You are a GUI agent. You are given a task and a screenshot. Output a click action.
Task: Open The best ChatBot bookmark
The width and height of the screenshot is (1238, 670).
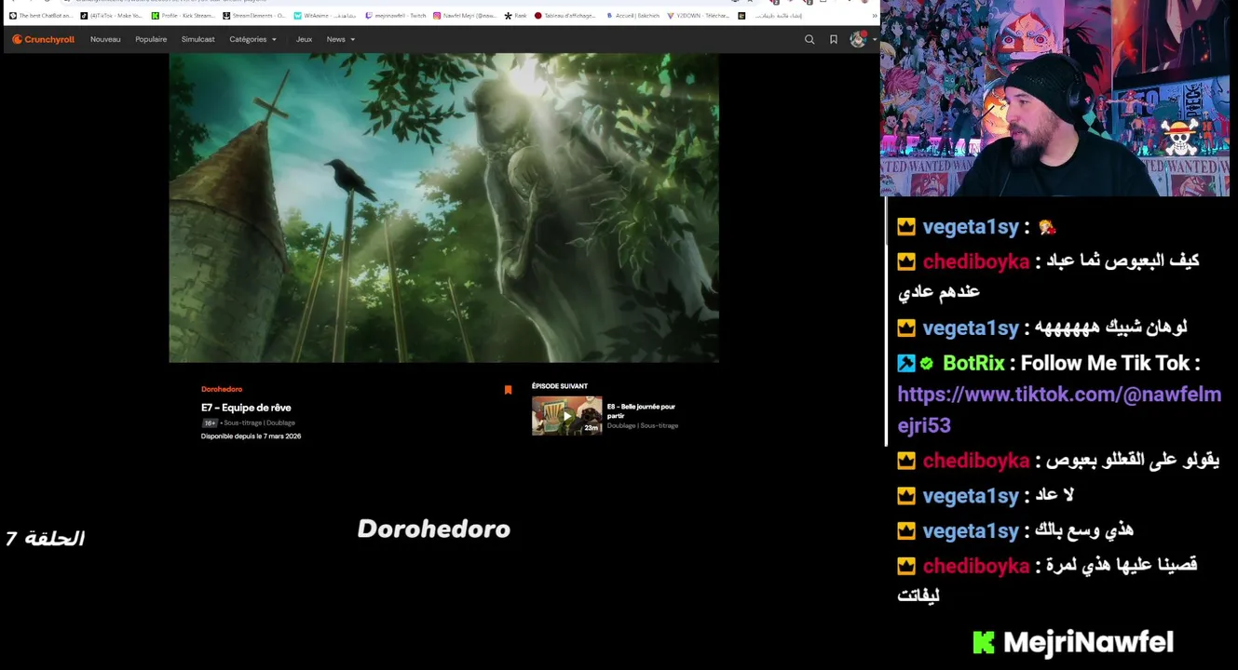click(x=41, y=16)
